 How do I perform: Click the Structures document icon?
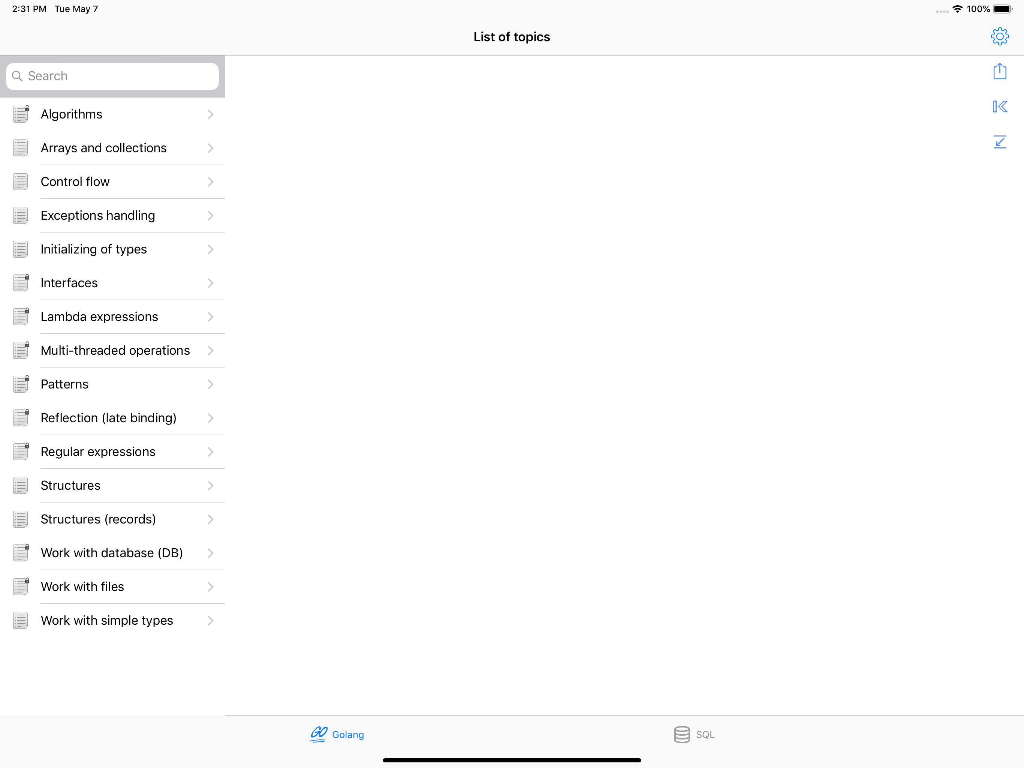pos(20,486)
